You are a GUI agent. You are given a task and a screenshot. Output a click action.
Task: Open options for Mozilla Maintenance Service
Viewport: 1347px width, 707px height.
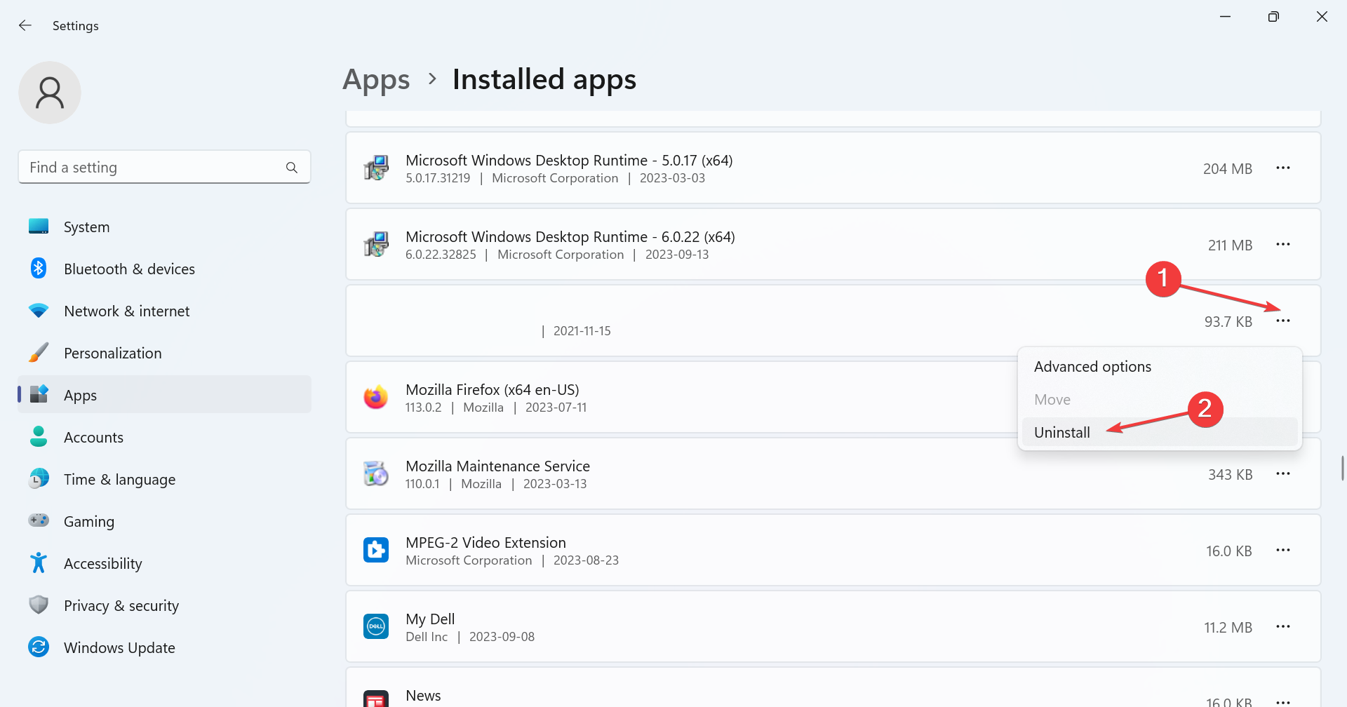[1283, 474]
